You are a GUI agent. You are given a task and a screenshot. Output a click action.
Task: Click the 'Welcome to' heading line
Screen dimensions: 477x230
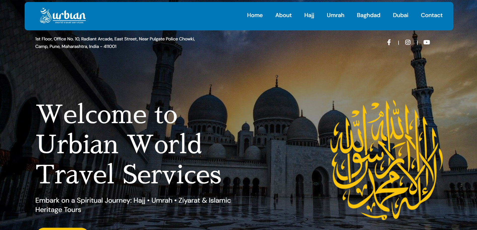(x=107, y=114)
